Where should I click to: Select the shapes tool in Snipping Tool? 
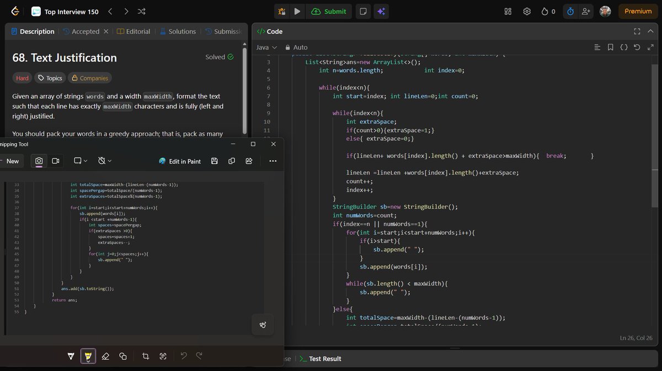click(x=123, y=356)
